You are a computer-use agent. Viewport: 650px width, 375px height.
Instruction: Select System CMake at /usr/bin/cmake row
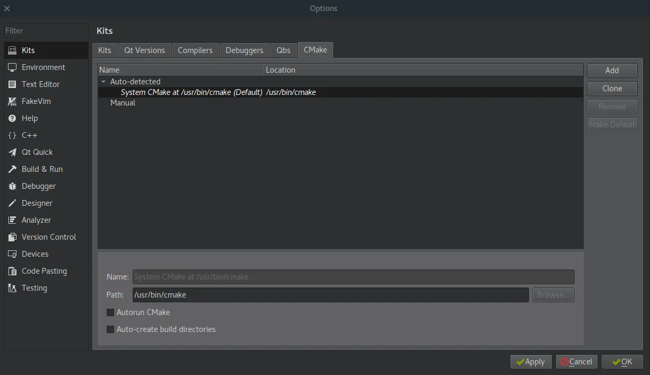coord(340,92)
